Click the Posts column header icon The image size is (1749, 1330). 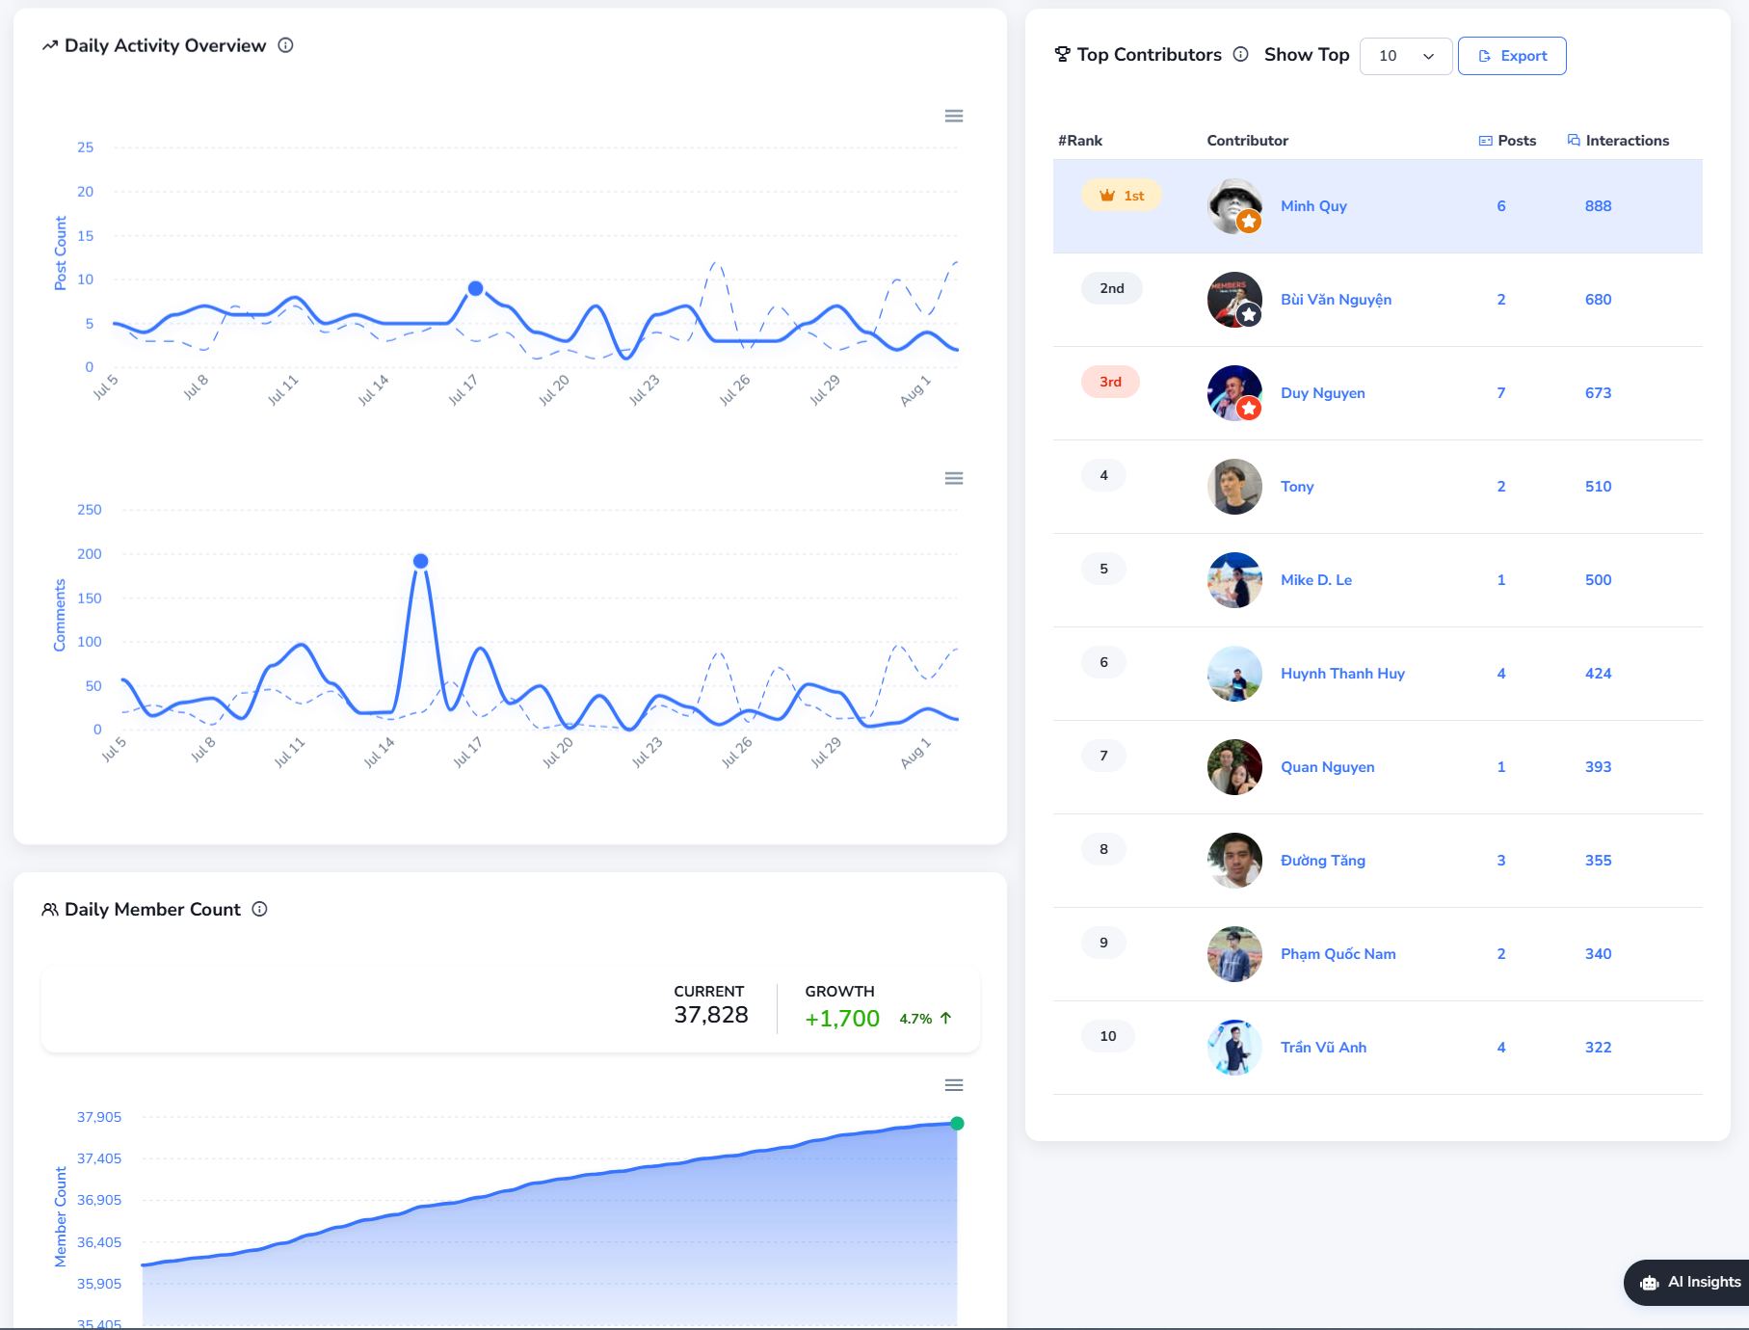click(1485, 141)
